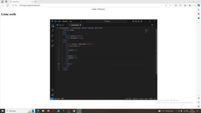This screenshot has height=113, width=201.
Task: Toggle secondary side bar layout icon
Action: pos(139,21)
